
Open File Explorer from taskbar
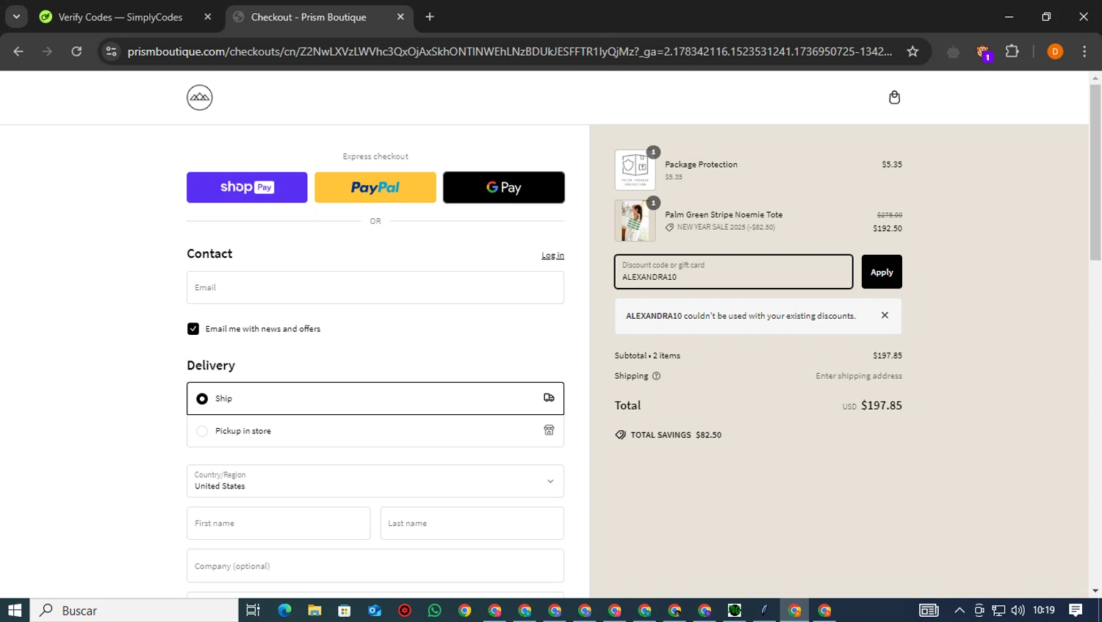314,610
